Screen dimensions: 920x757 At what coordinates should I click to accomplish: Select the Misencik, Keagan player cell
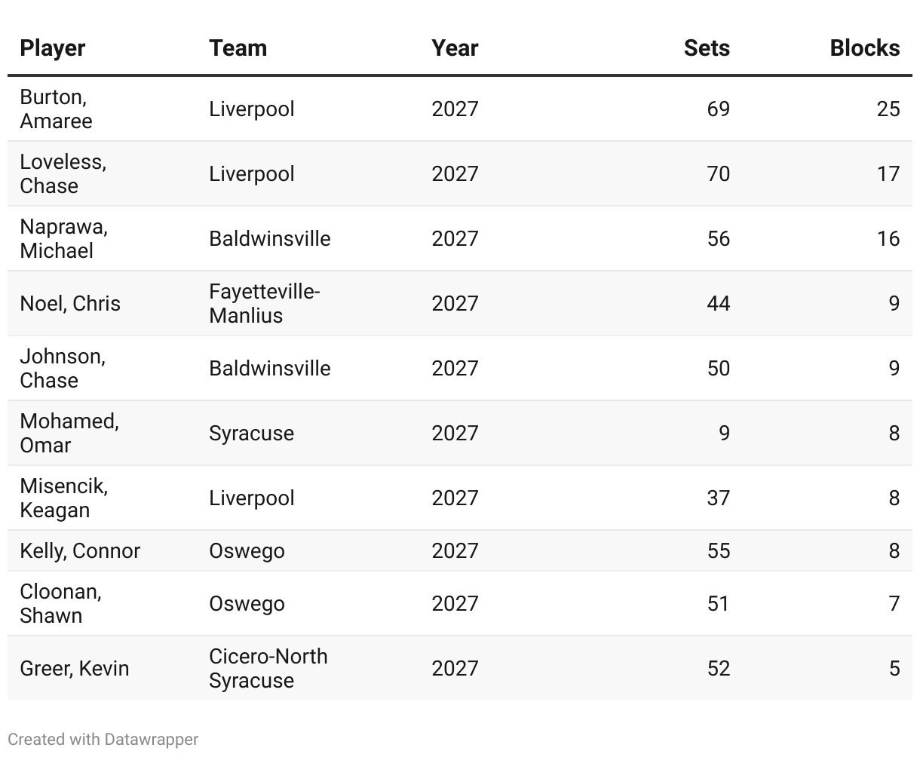coord(63,498)
